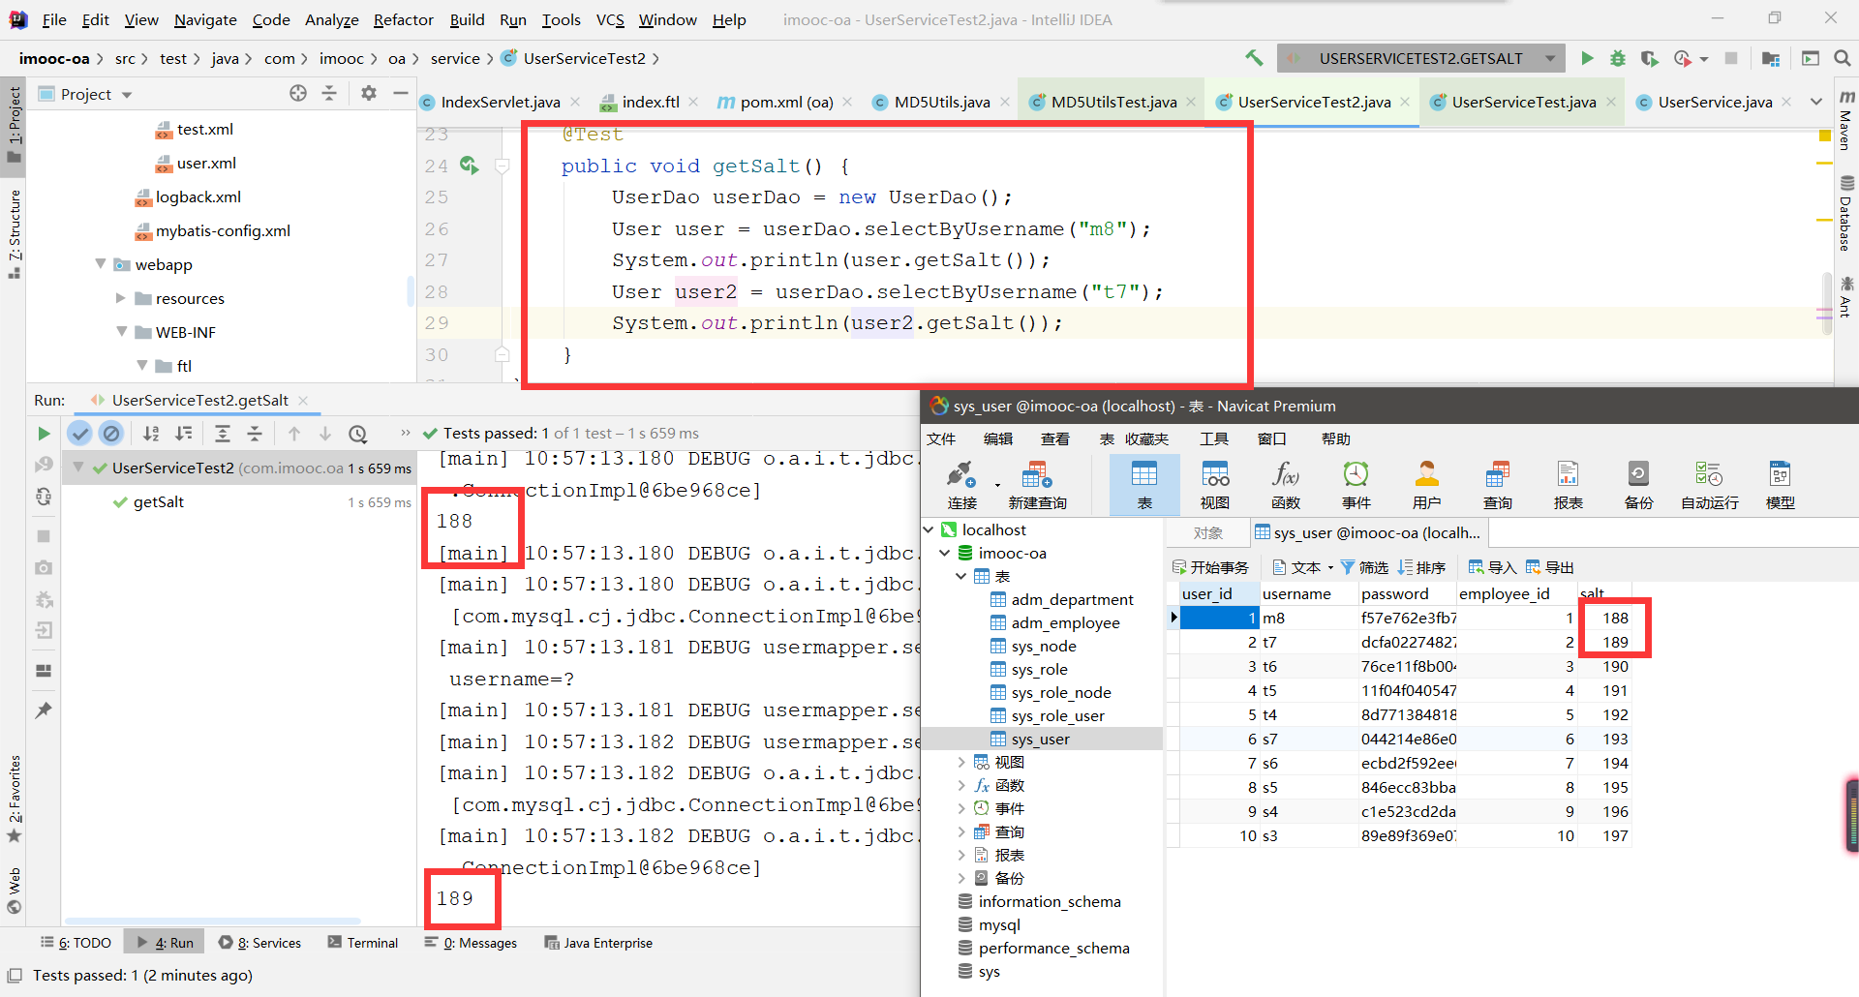Select Navicat 视图 views icon
The image size is (1859, 997).
pyautogui.click(x=1215, y=485)
